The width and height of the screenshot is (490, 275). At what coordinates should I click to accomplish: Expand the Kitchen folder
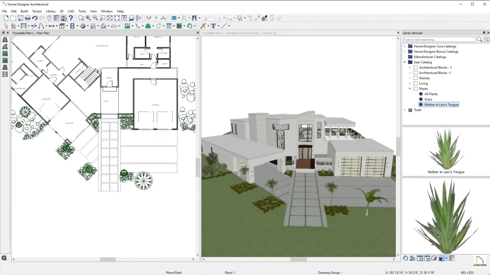[410, 78]
